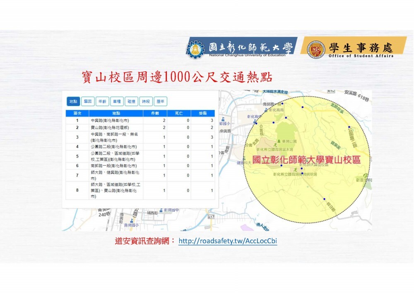Open the 歷年 tab

[x=160, y=102]
